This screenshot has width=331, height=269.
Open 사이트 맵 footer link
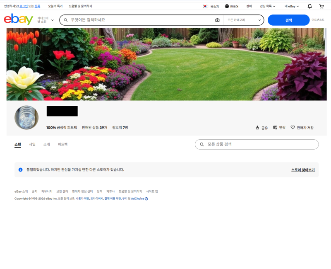click(152, 191)
